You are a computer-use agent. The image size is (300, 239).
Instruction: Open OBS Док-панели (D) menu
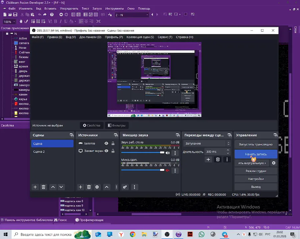(90, 37)
